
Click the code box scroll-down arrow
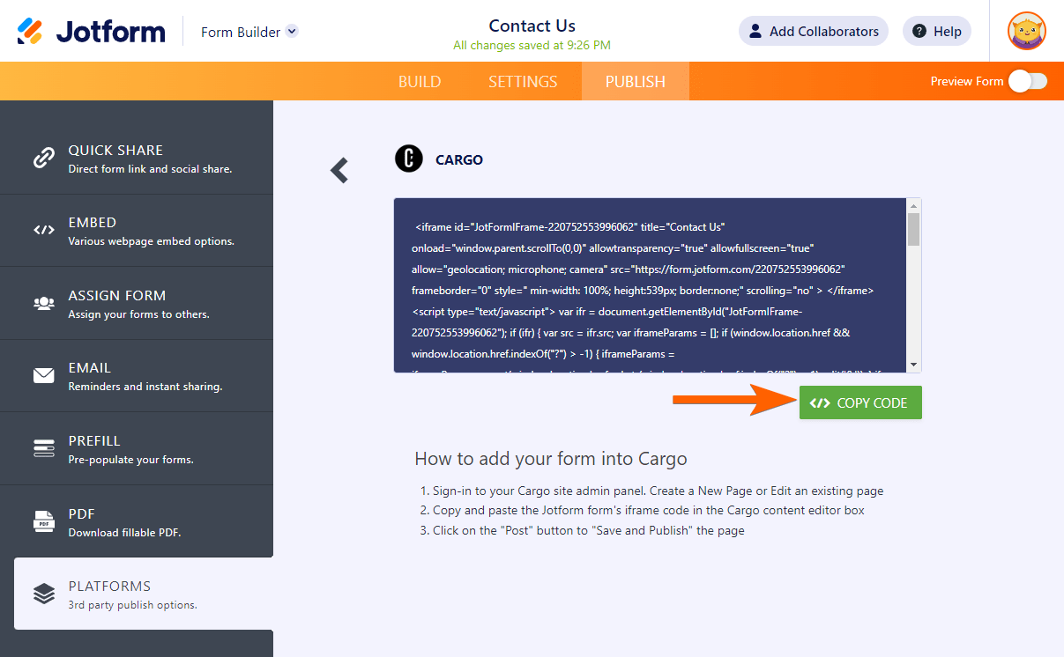tap(914, 365)
